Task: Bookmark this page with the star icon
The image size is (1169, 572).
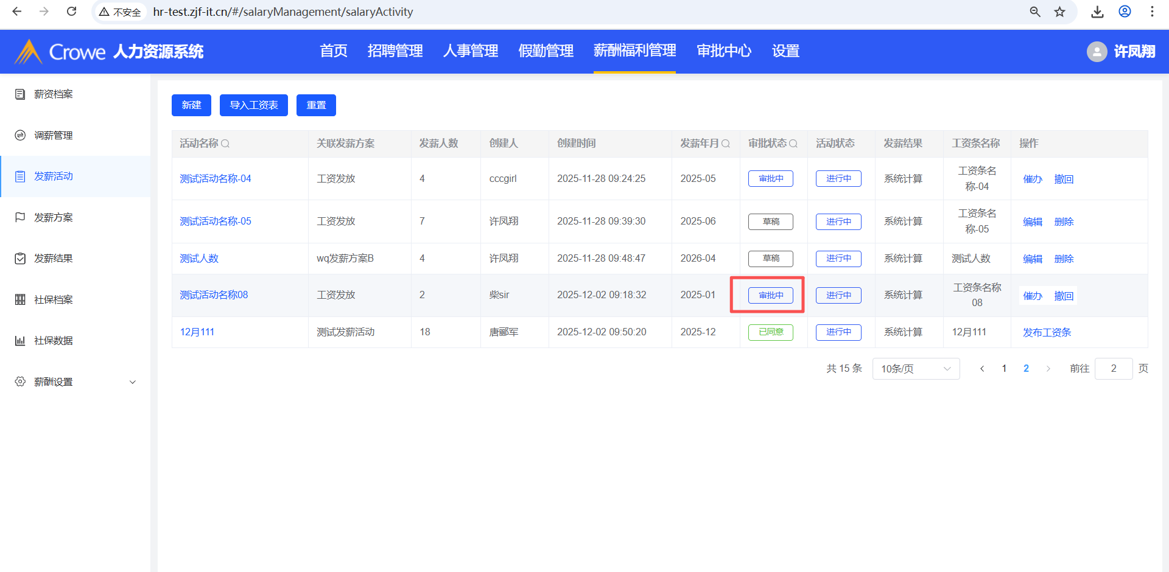Action: [x=1059, y=12]
